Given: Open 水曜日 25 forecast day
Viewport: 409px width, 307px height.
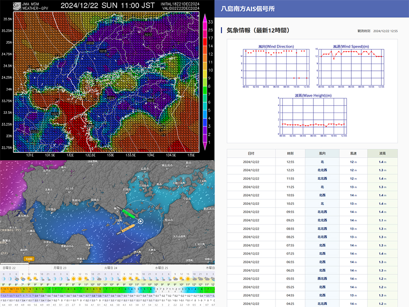Looking at the screenshot, I should 161,268.
